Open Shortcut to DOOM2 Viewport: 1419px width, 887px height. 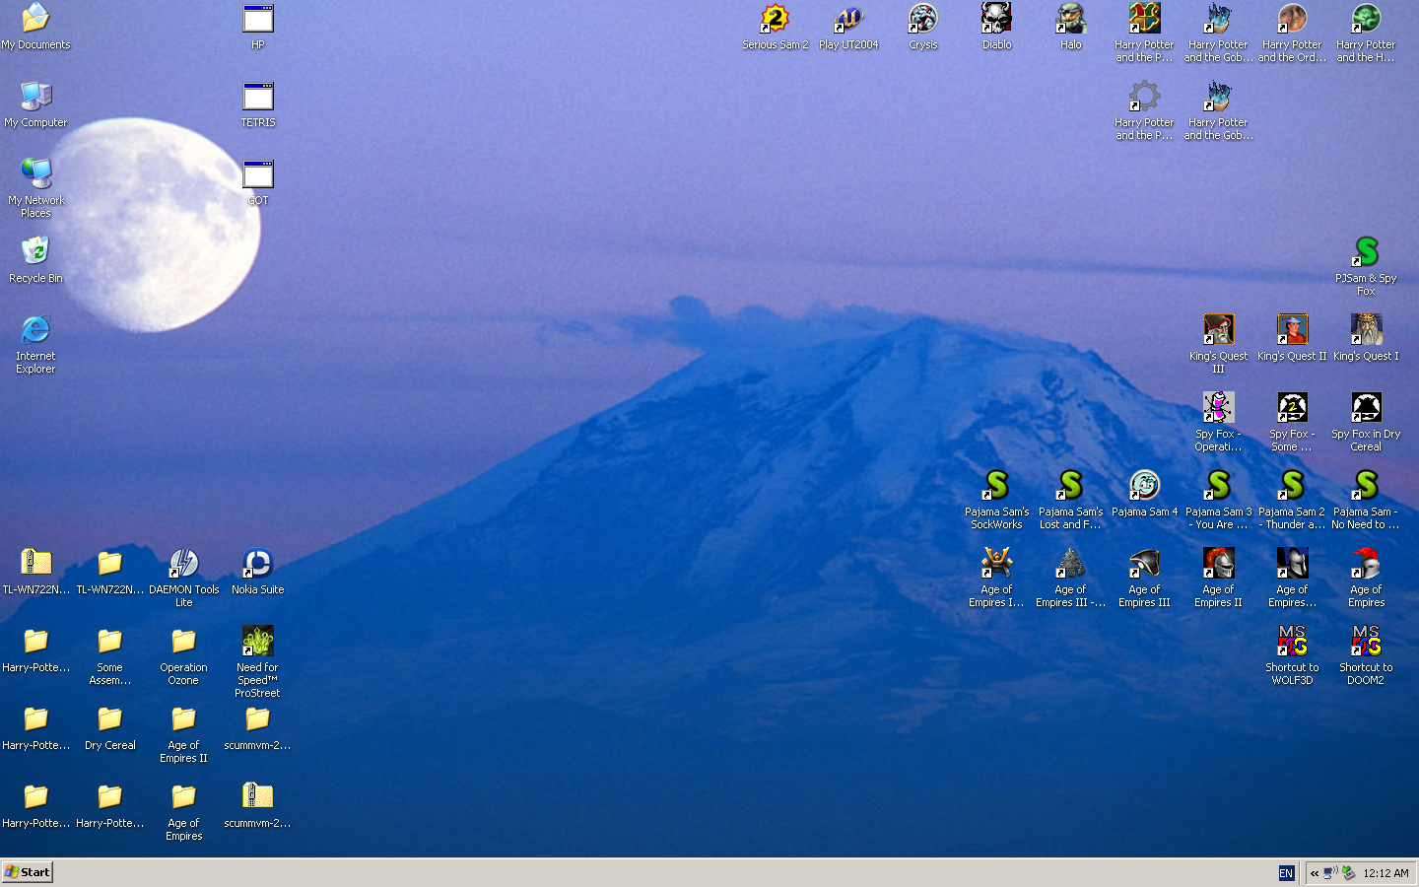point(1366,654)
